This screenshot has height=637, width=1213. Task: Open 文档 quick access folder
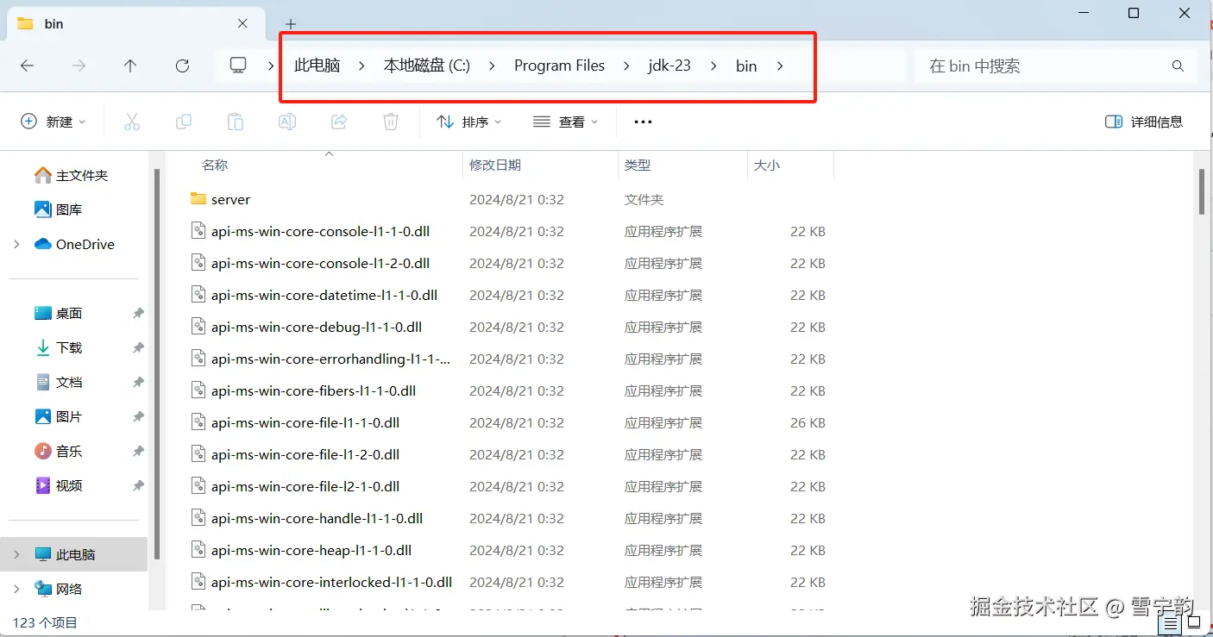tap(59, 382)
